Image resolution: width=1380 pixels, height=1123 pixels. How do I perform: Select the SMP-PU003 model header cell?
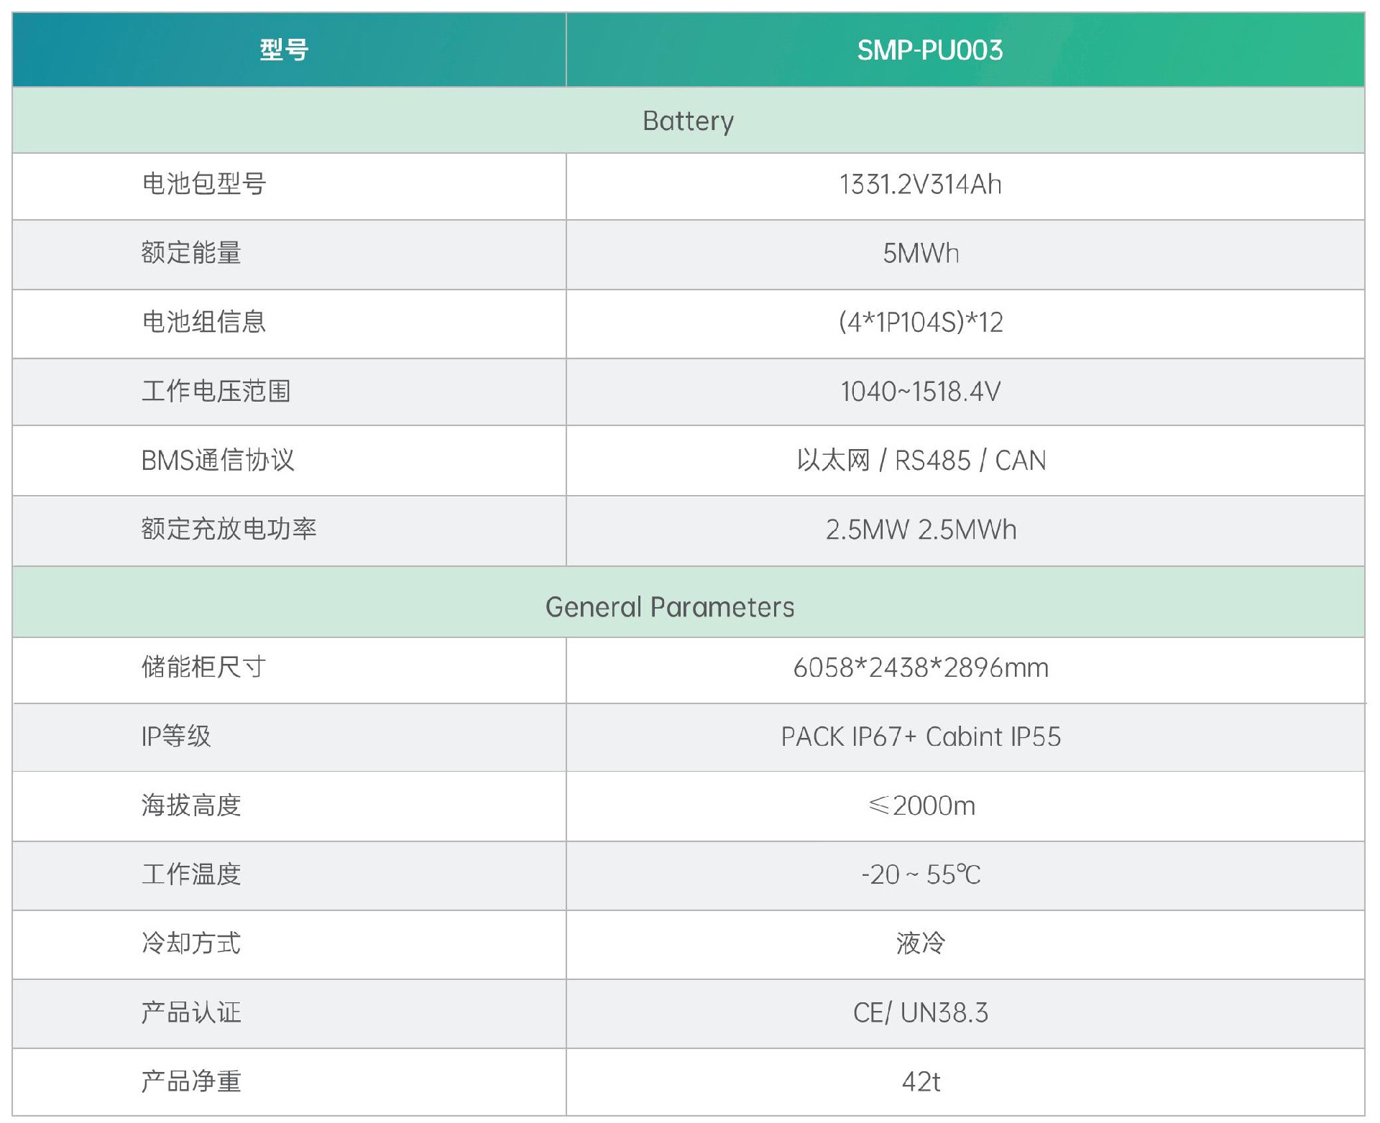coord(929,50)
